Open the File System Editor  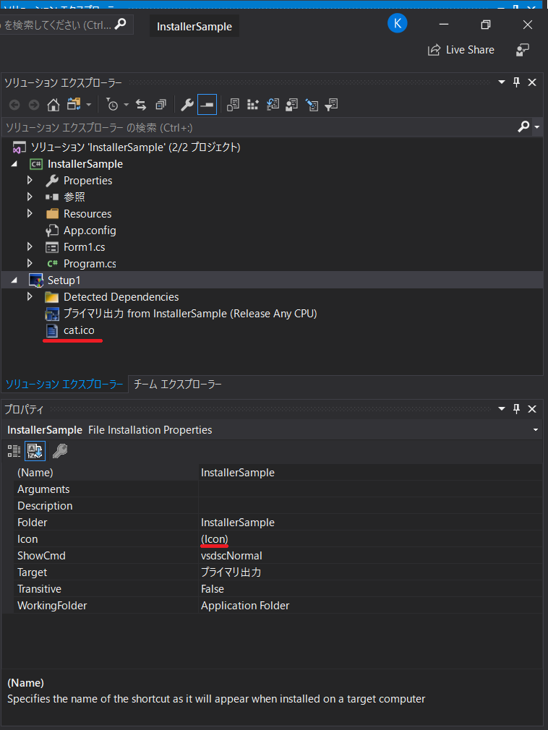233,105
